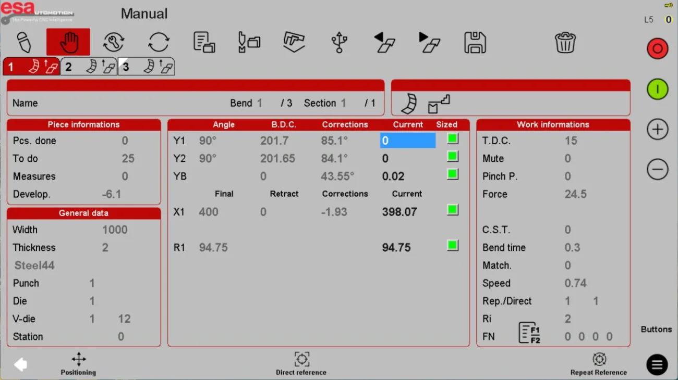Image resolution: width=678 pixels, height=380 pixels.
Task: Toggle the R1 Sized green checkbox
Action: pyautogui.click(x=453, y=245)
